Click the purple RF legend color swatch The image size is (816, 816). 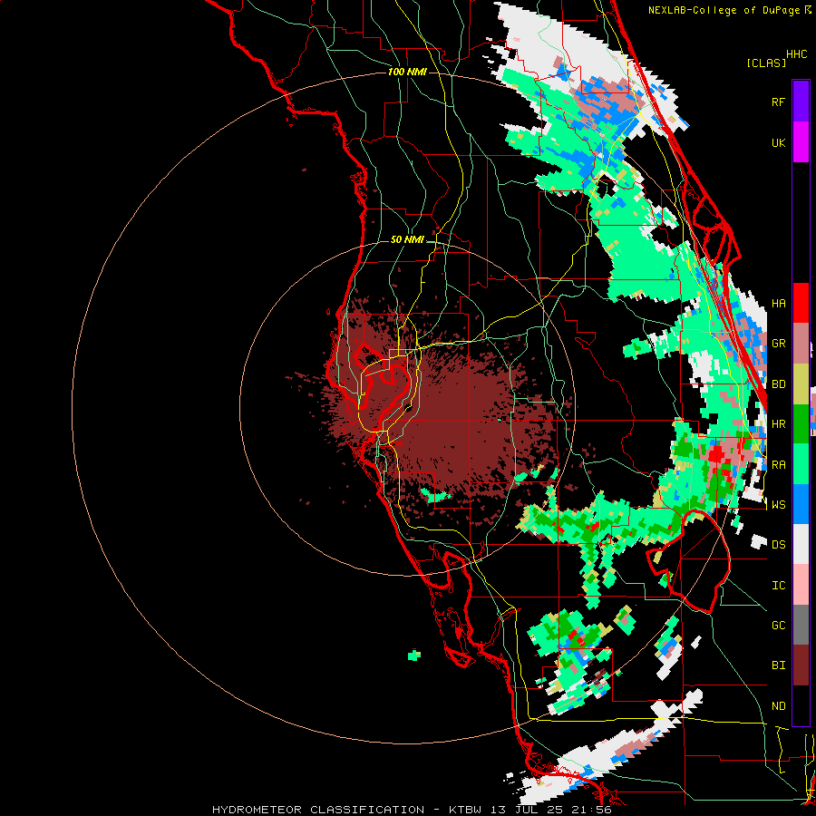(801, 102)
